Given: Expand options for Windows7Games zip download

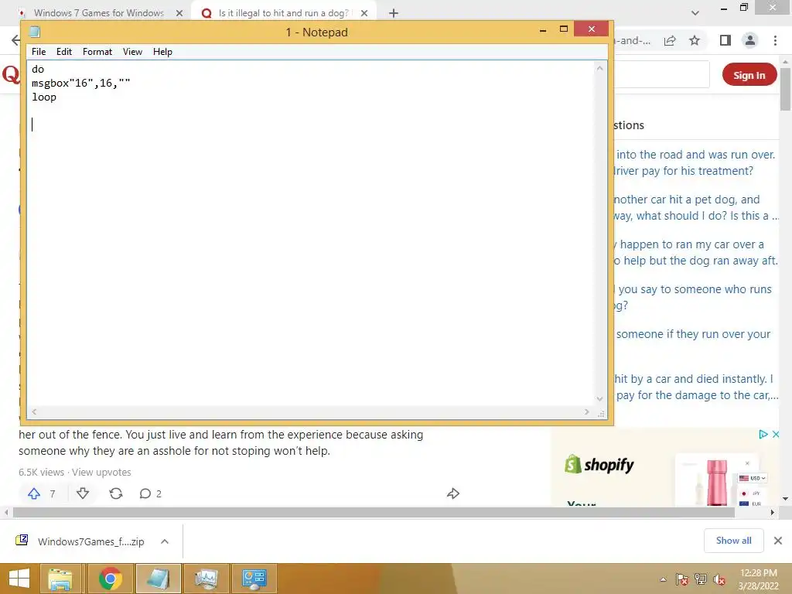Looking at the screenshot, I should [164, 541].
